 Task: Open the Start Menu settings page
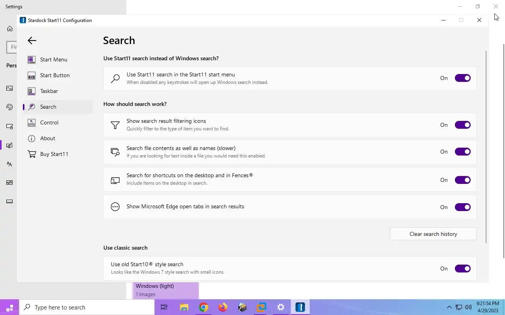click(58, 59)
